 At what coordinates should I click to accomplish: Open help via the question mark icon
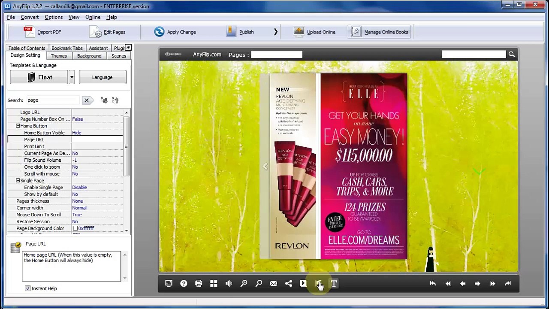[x=184, y=283]
